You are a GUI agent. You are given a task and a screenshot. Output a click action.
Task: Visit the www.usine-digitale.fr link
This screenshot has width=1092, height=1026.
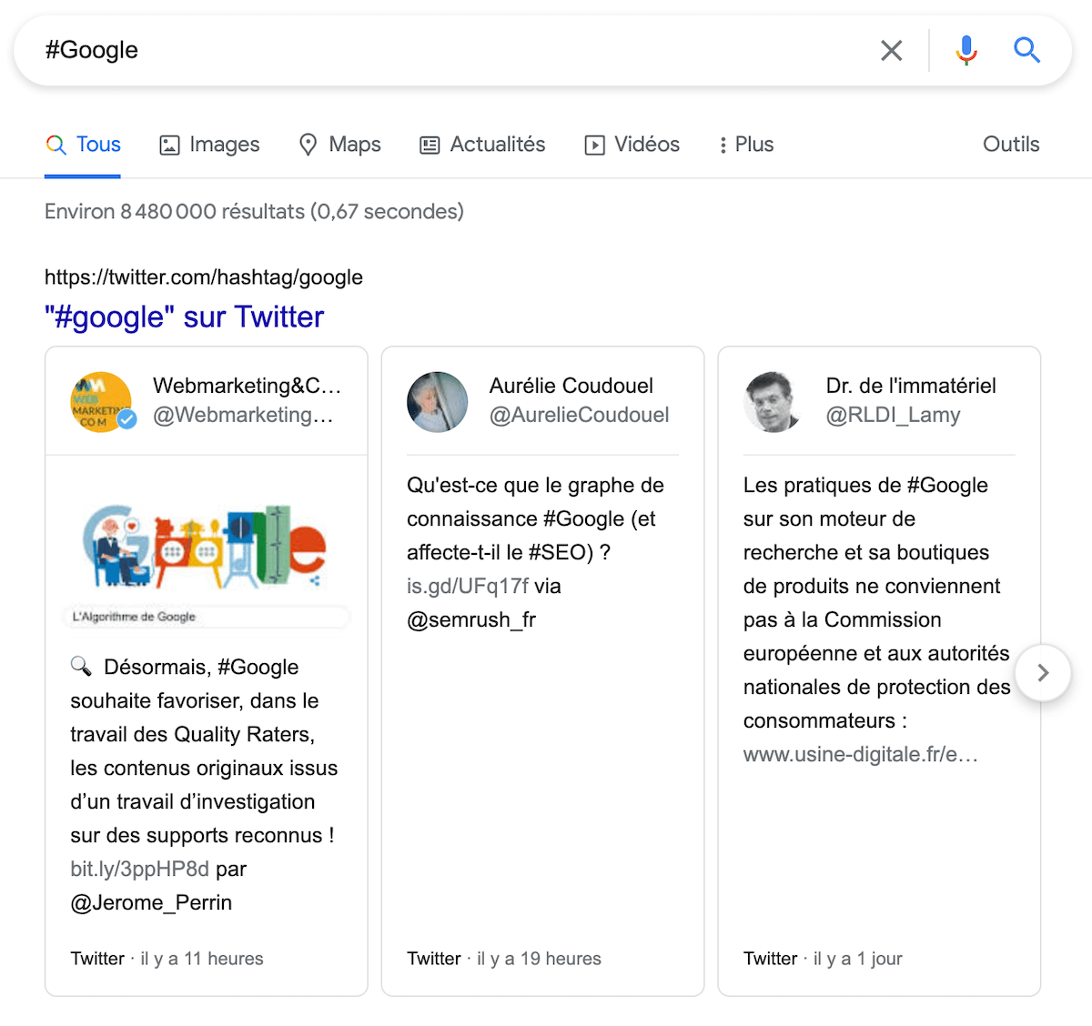[x=858, y=753]
